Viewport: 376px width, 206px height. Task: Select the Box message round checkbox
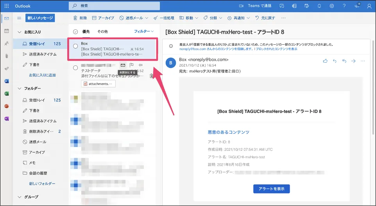(75, 46)
